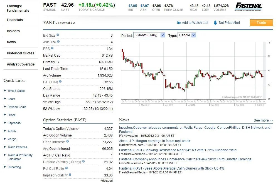Click arrow beside Options Chain

point(5,107)
